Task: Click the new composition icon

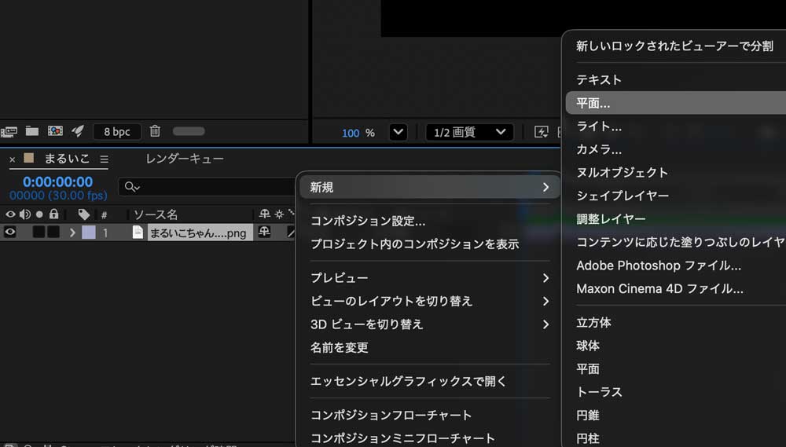Action: pyautogui.click(x=55, y=131)
